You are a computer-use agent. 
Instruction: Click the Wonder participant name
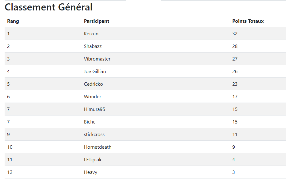[x=92, y=97]
